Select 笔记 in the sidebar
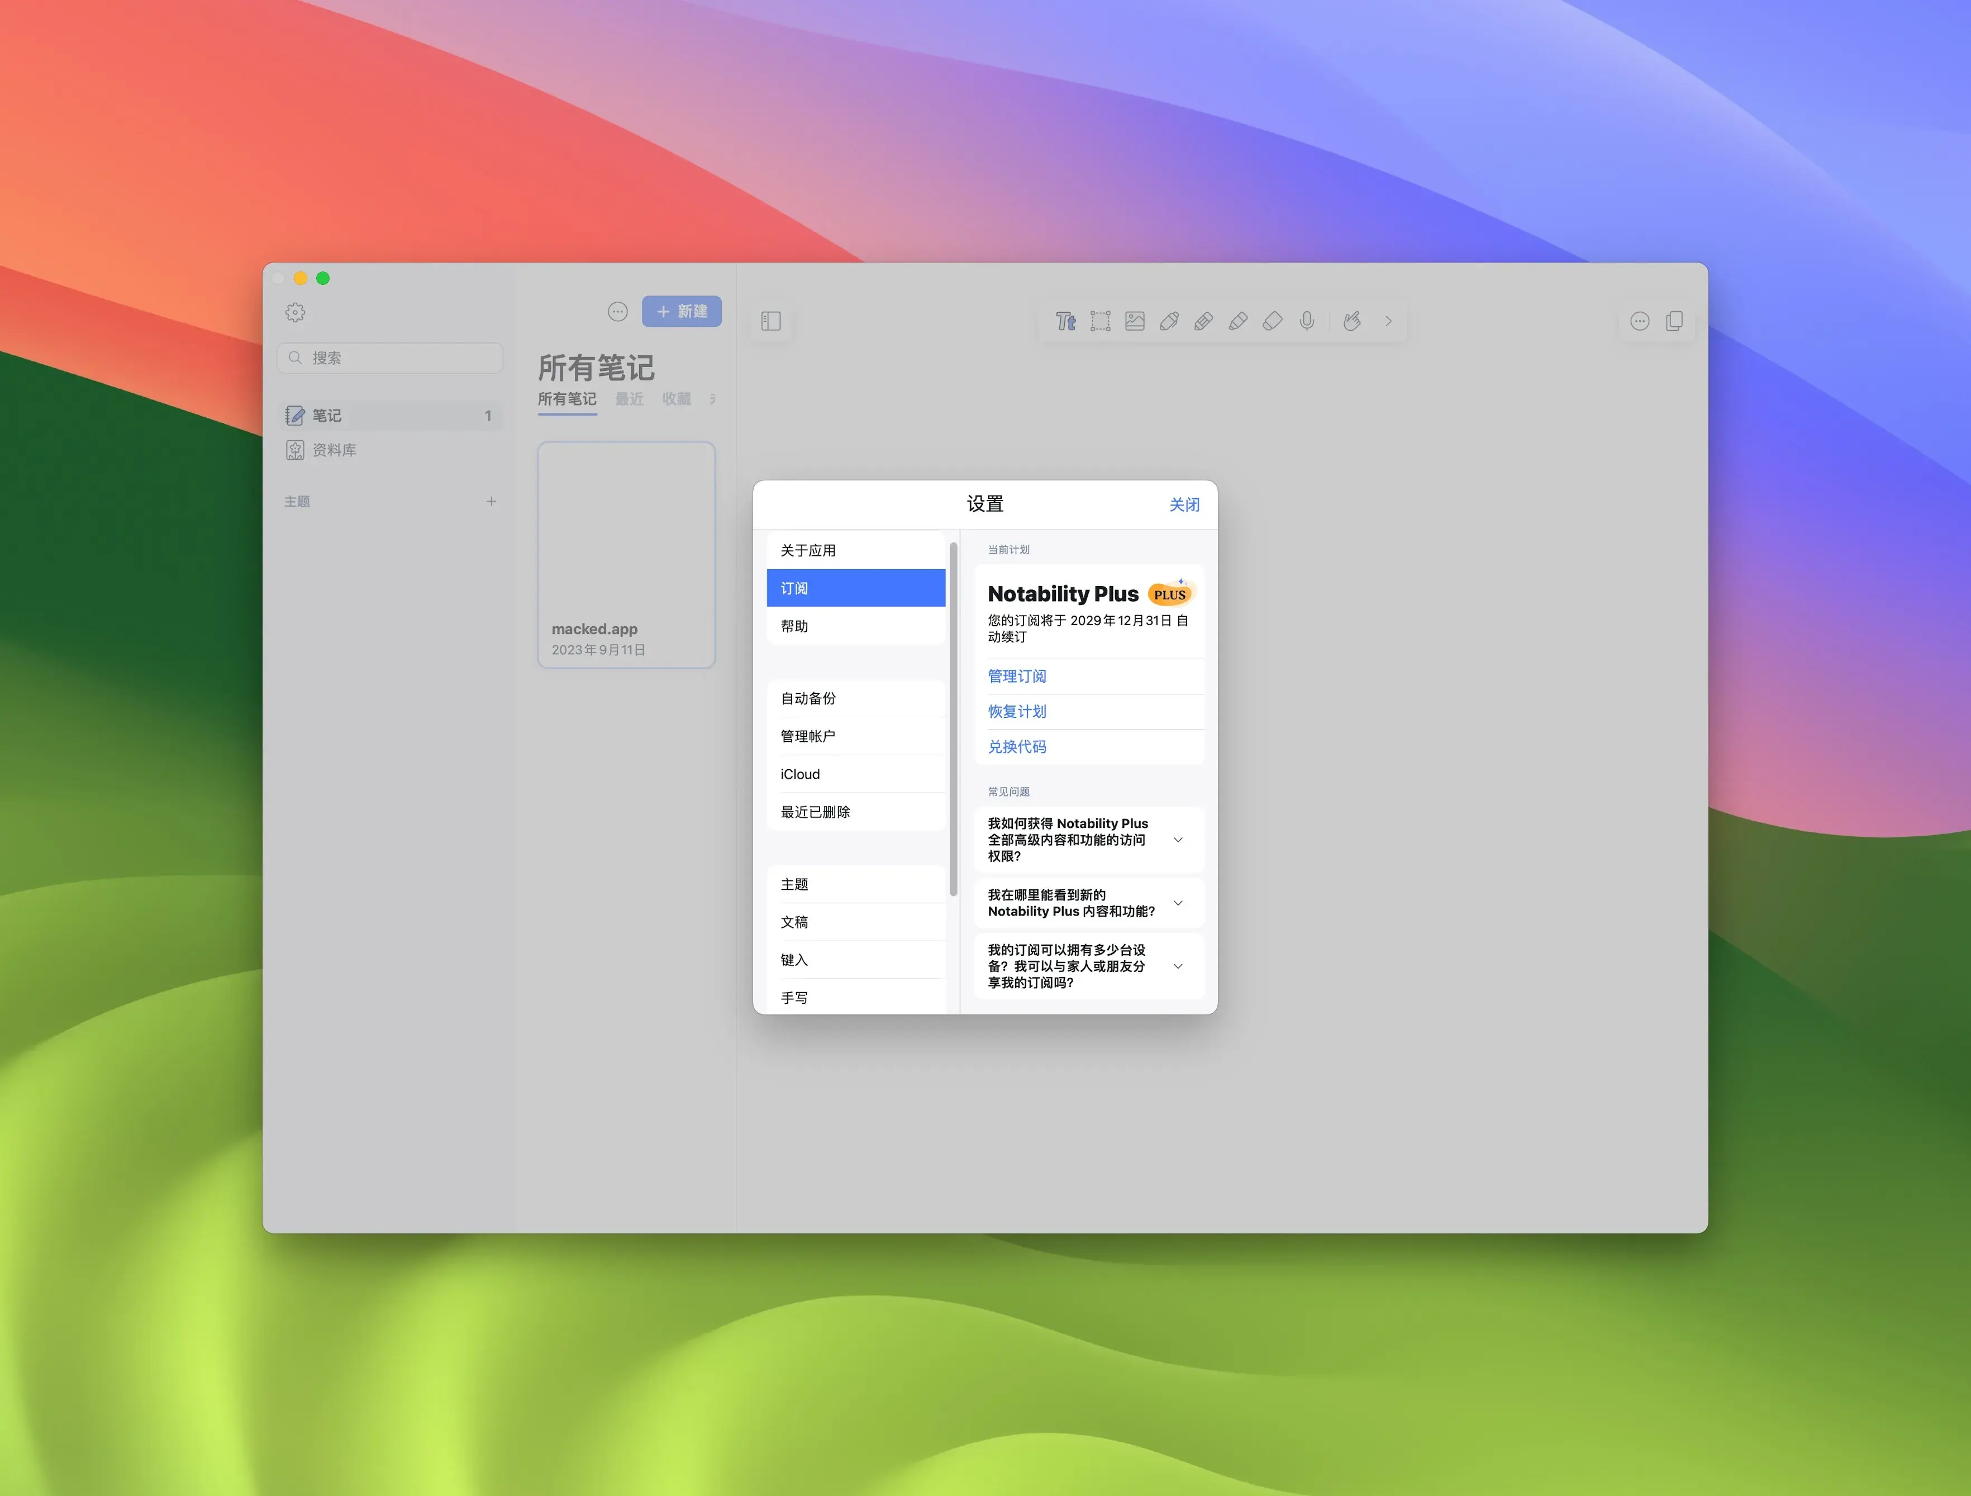Viewport: 1971px width, 1496px height. tap(389, 416)
